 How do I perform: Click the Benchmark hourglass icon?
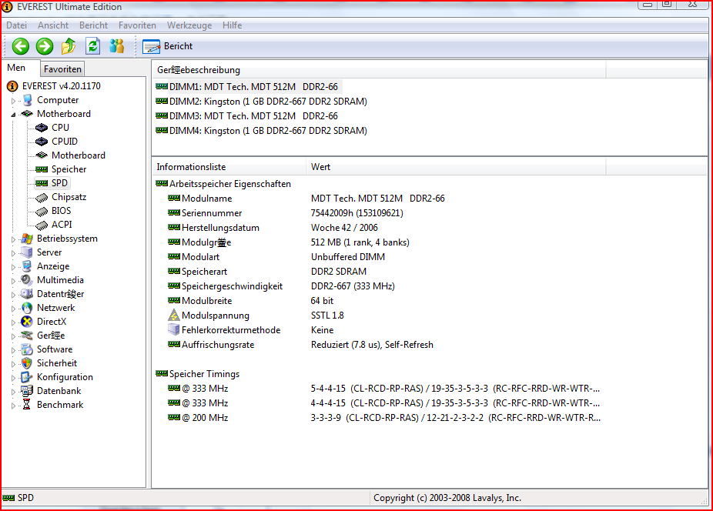[x=27, y=405]
